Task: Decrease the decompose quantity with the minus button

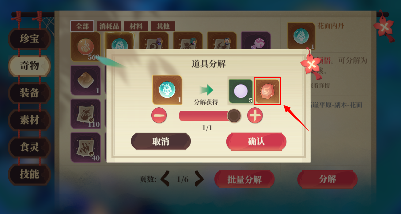Action: [159, 116]
